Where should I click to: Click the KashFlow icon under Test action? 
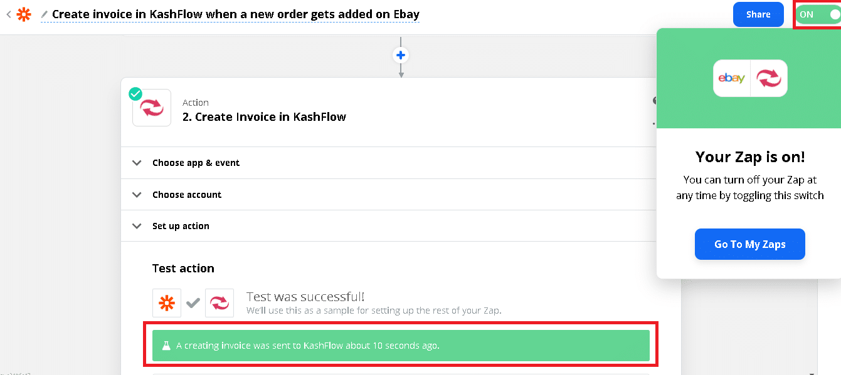220,303
